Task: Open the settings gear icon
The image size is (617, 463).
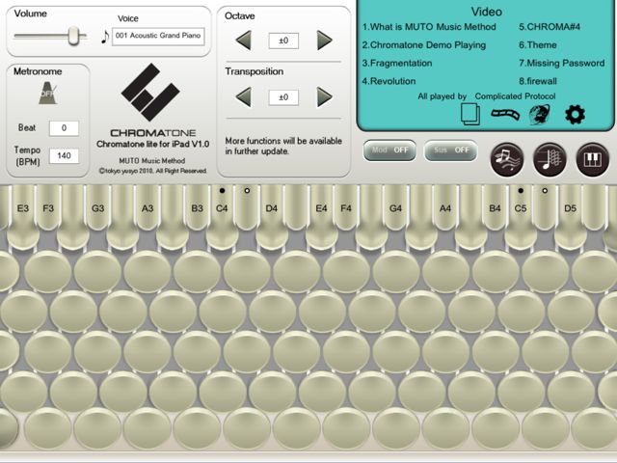Action: (x=575, y=115)
